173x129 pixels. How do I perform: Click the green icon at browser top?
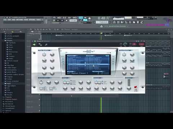(x=13, y=32)
